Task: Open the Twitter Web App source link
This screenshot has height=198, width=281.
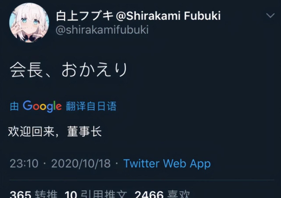Action: [167, 164]
